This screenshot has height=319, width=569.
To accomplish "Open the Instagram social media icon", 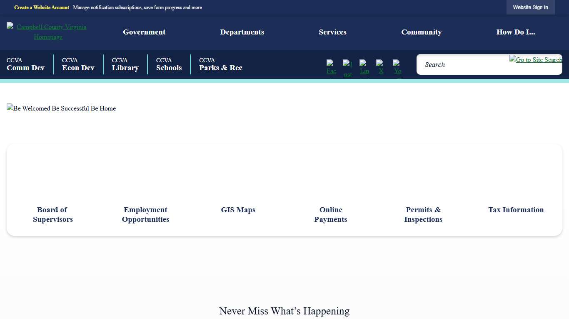I will [347, 67].
